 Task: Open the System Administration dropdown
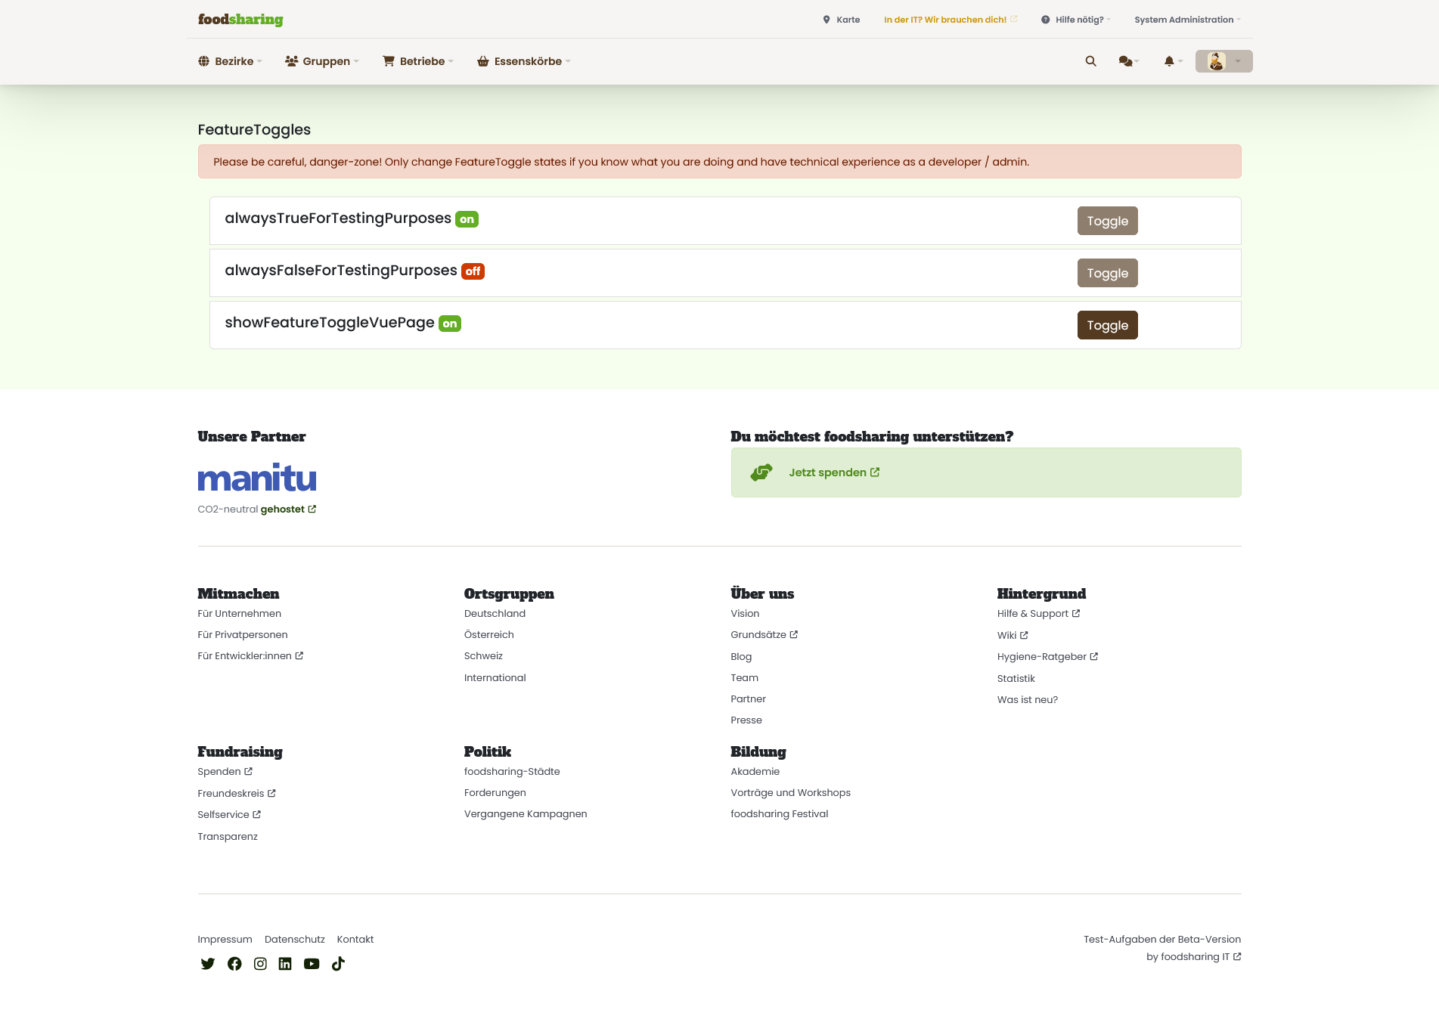click(x=1187, y=20)
